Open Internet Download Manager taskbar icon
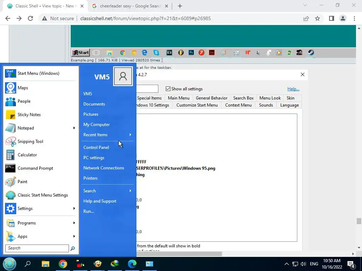 tap(115, 264)
